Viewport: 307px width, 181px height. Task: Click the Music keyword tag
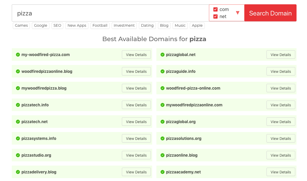point(180,25)
